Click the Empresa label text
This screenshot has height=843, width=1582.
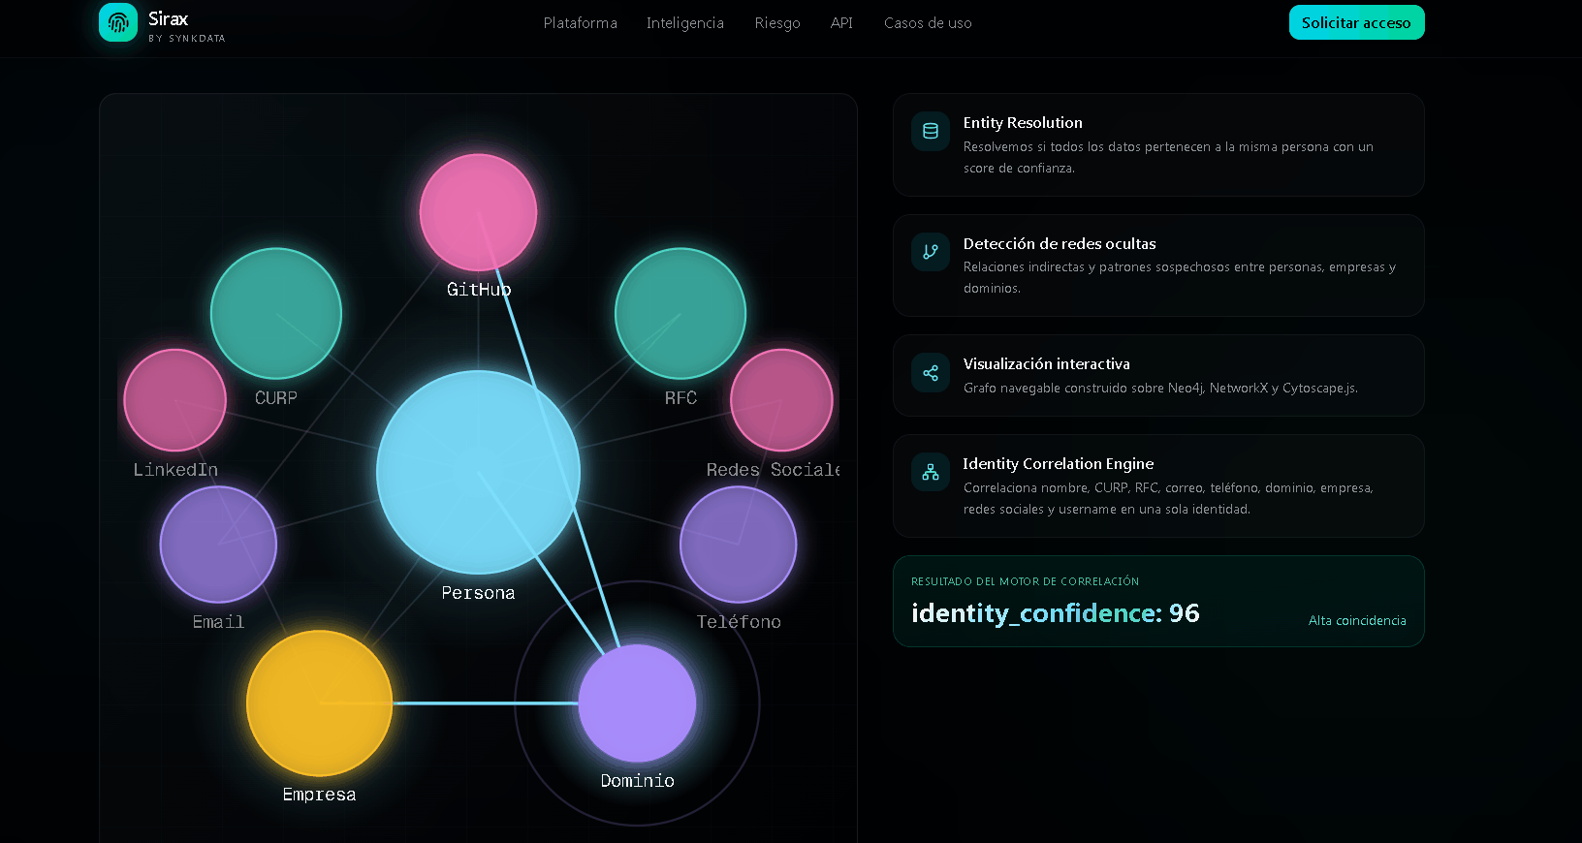319,795
